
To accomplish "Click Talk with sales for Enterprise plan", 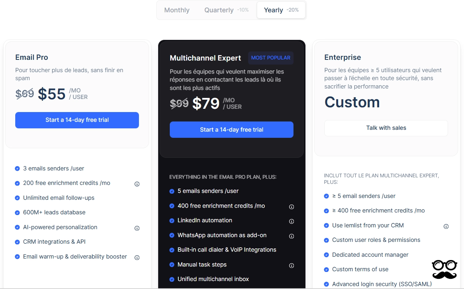I will [386, 128].
